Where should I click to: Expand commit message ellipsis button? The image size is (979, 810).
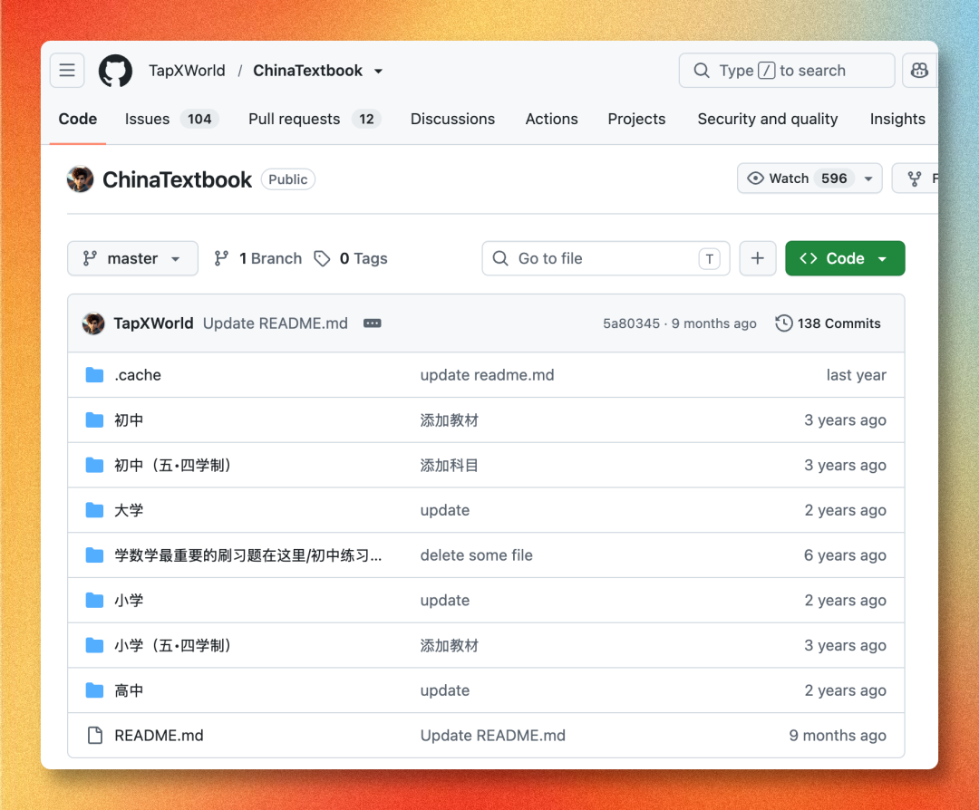[x=373, y=323]
